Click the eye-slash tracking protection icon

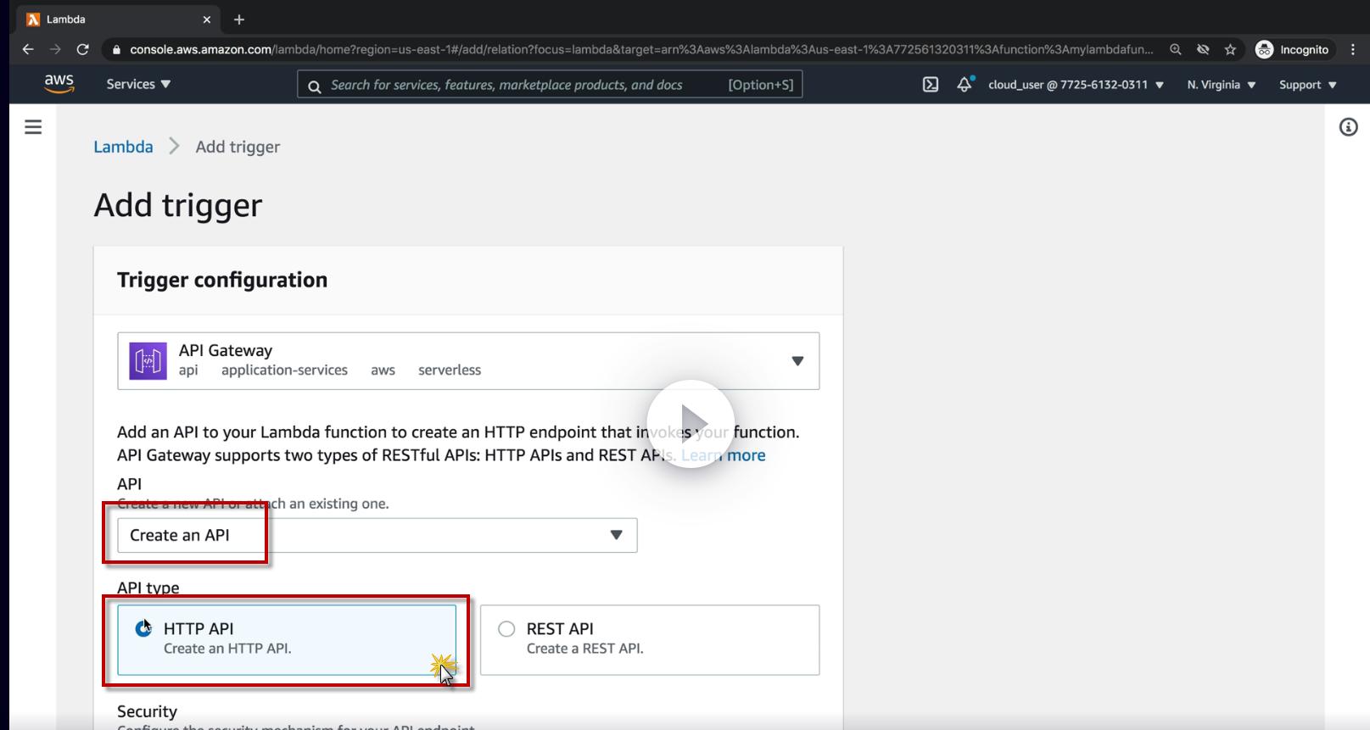pos(1203,49)
